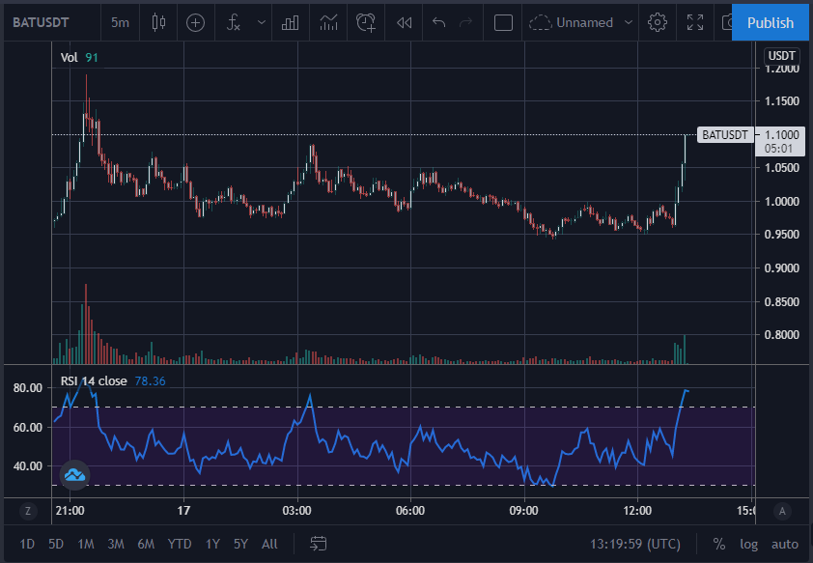
Task: Enter fullscreen mode
Action: coord(695,22)
